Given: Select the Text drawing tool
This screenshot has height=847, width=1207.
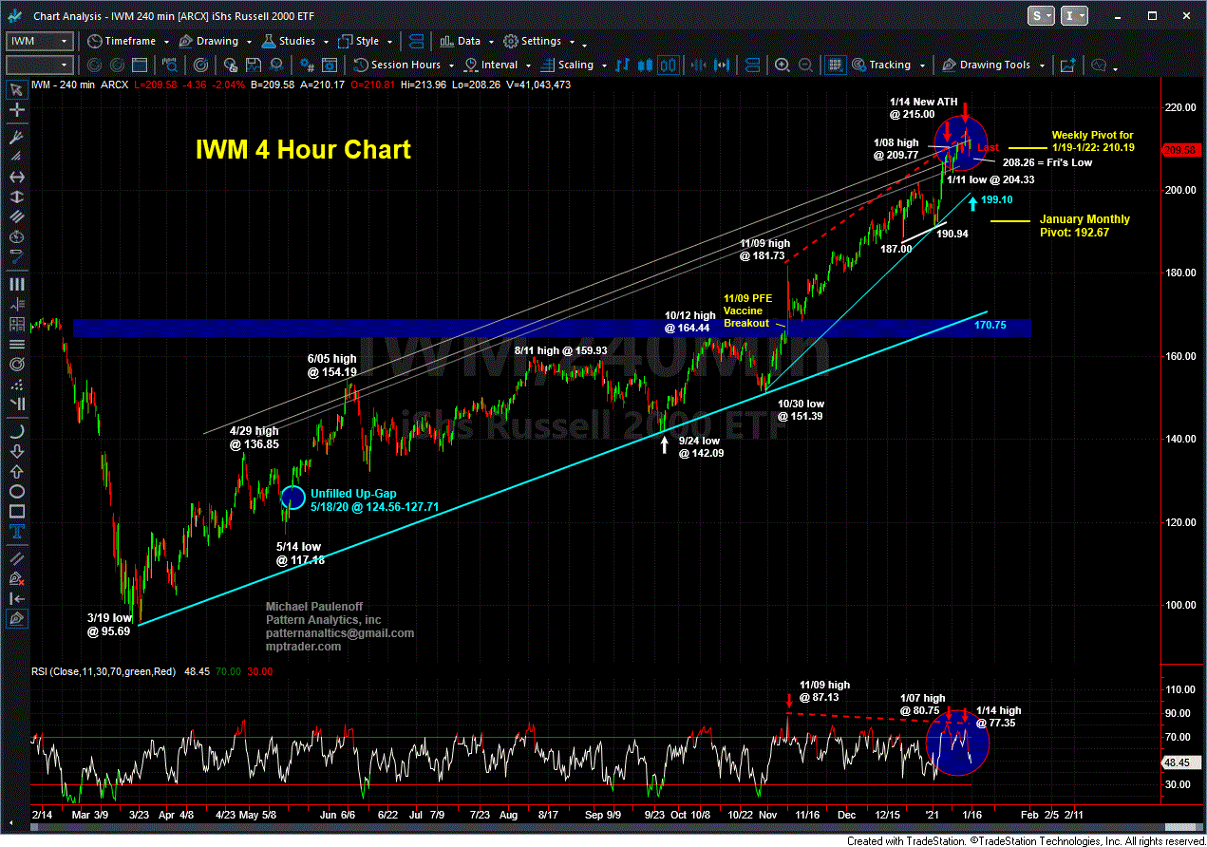Looking at the screenshot, I should [x=17, y=534].
